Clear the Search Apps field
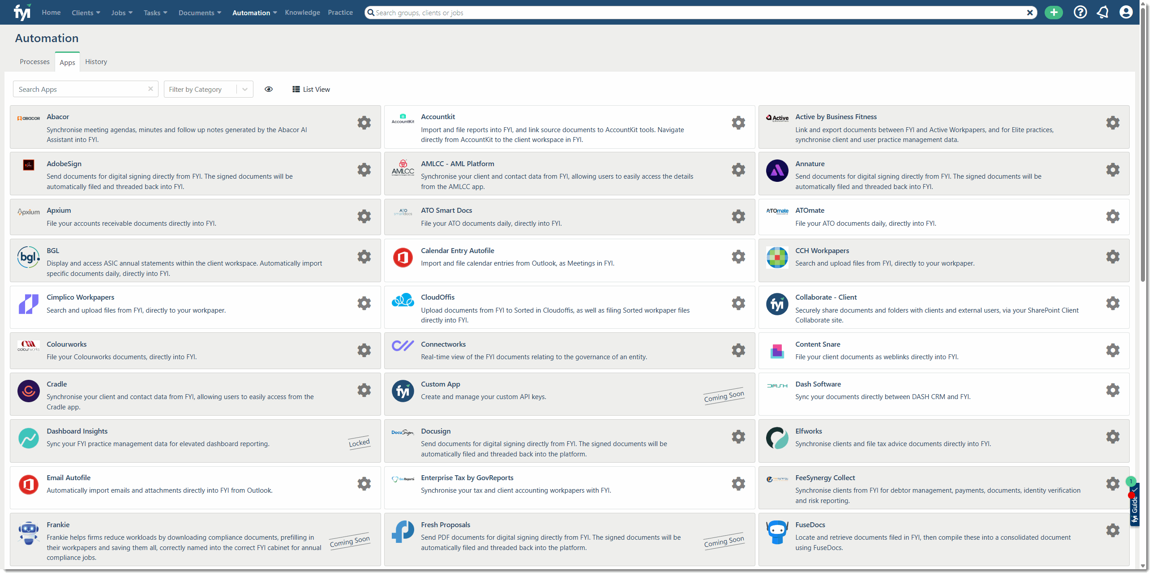The height and width of the screenshot is (576, 1153). coord(150,89)
